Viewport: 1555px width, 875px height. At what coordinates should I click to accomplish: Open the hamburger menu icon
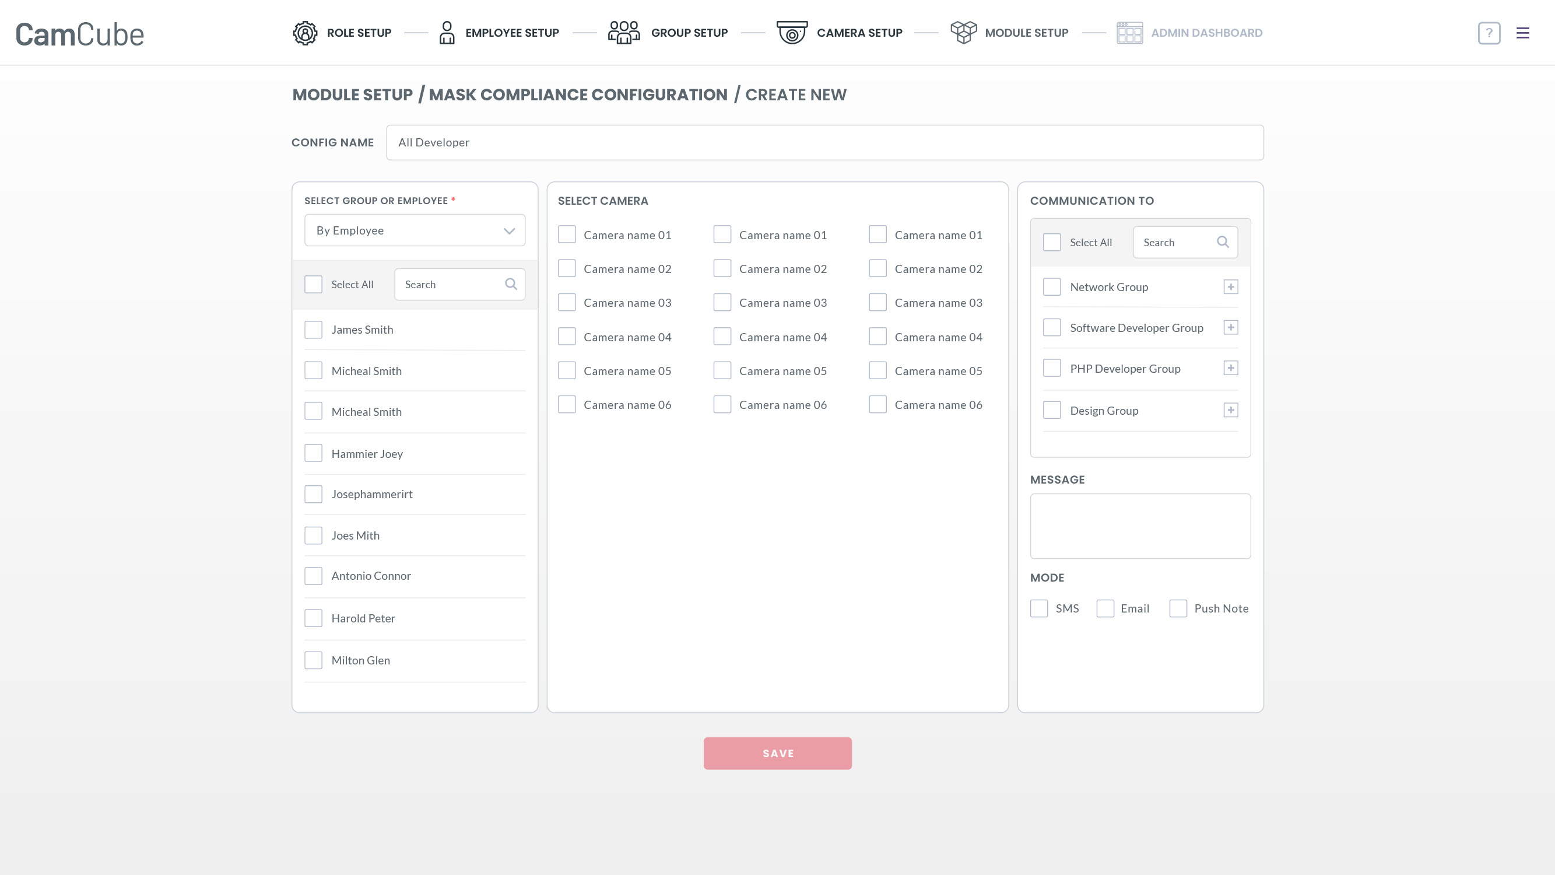1522,33
